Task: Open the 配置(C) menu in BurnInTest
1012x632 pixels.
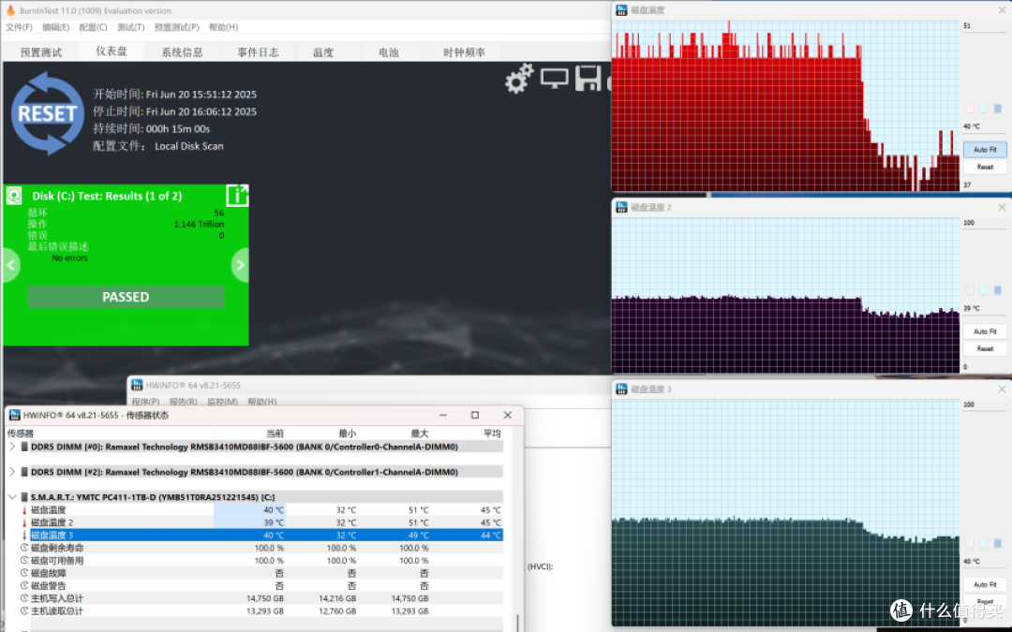Action: (93, 27)
